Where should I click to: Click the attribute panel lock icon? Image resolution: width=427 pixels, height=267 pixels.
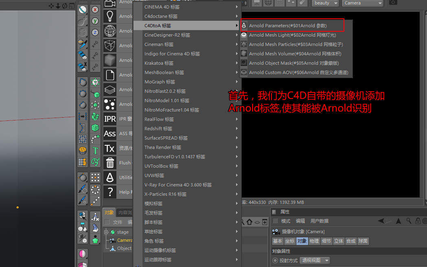pyautogui.click(x=418, y=221)
